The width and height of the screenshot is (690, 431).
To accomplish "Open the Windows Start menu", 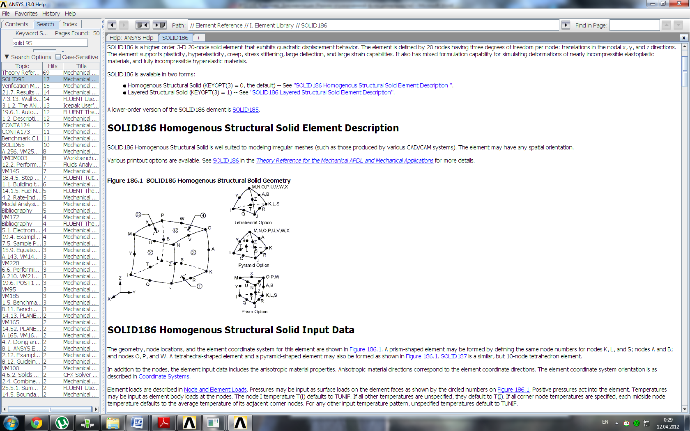I will tap(11, 423).
